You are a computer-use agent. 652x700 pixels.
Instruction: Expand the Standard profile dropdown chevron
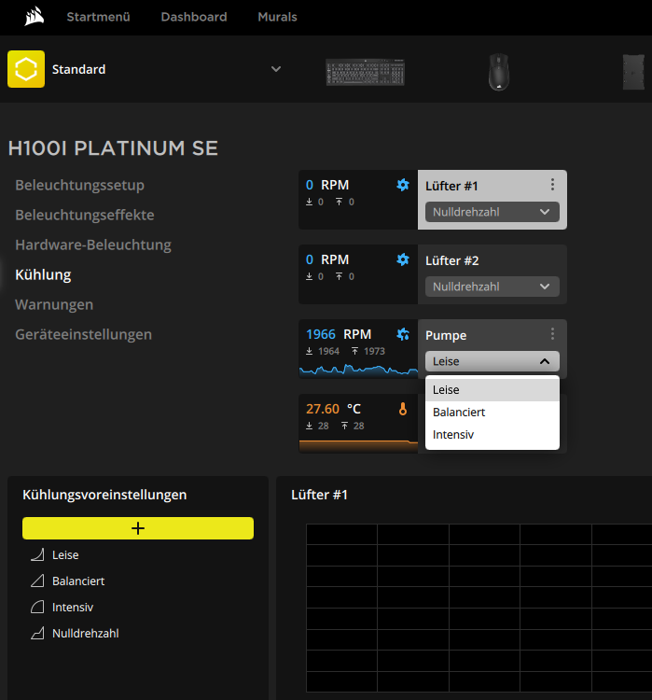click(x=276, y=69)
